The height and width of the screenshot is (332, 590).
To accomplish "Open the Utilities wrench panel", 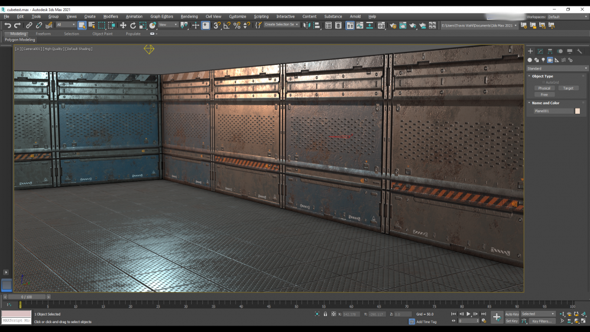I will click(579, 51).
